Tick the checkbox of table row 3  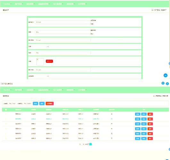coord(6,124)
